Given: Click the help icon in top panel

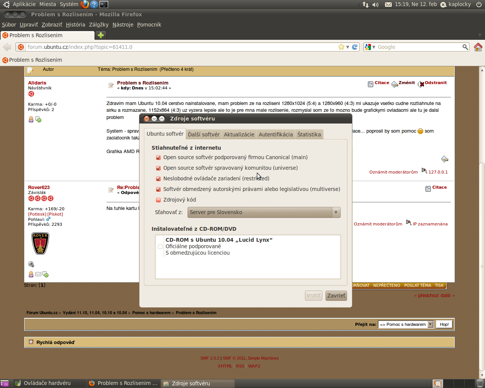Looking at the screenshot, I should (x=94, y=5).
